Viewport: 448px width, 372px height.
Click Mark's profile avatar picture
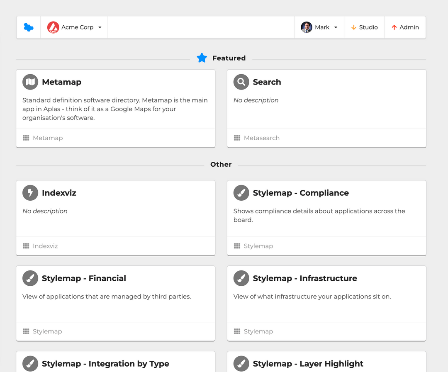306,27
